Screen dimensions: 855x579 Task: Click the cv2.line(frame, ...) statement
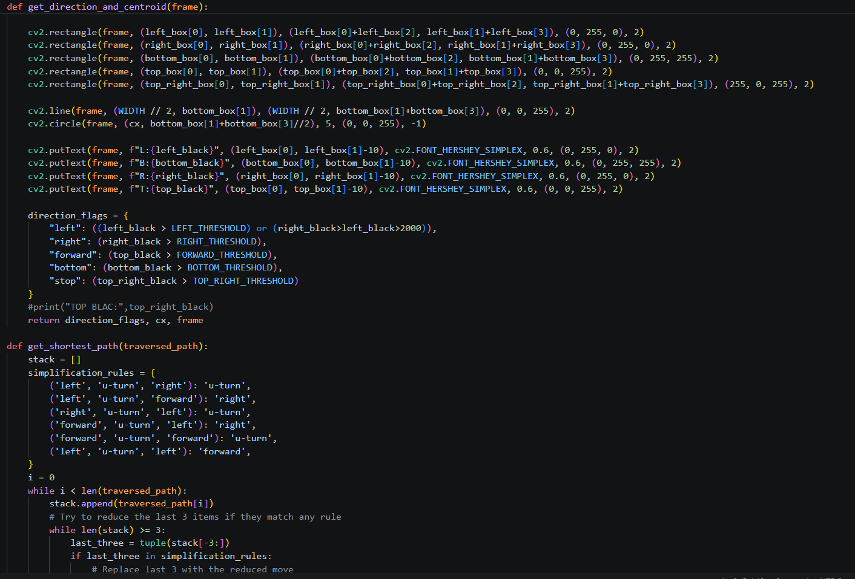point(301,111)
